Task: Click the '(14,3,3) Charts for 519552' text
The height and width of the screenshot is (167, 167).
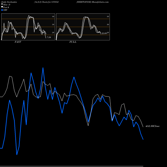Action: (x=46, y=2)
